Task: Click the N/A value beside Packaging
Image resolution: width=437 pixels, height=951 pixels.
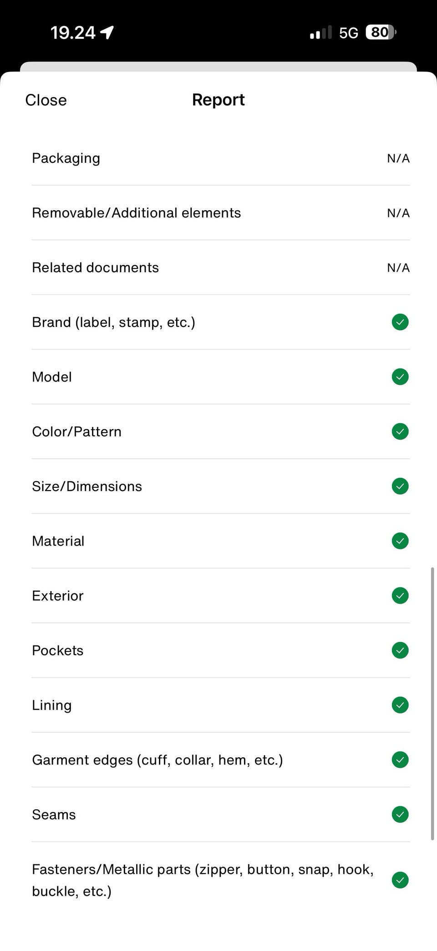Action: coord(398,158)
